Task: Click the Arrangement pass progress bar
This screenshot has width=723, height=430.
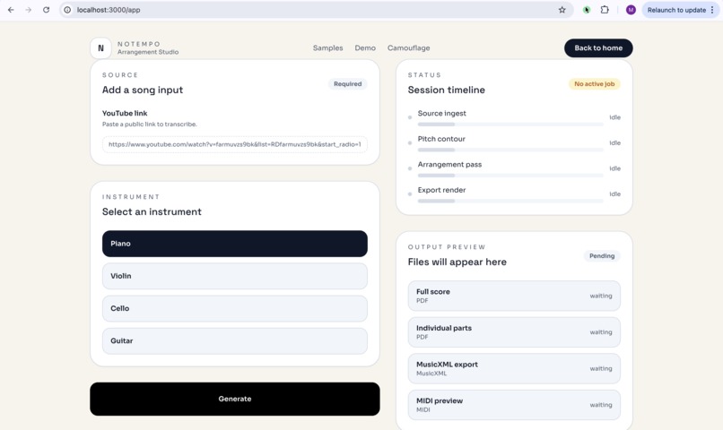Action: click(510, 176)
